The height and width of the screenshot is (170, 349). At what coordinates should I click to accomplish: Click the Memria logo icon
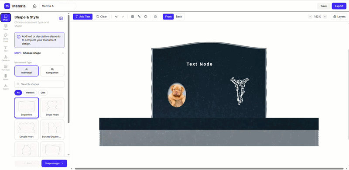tap(7, 6)
